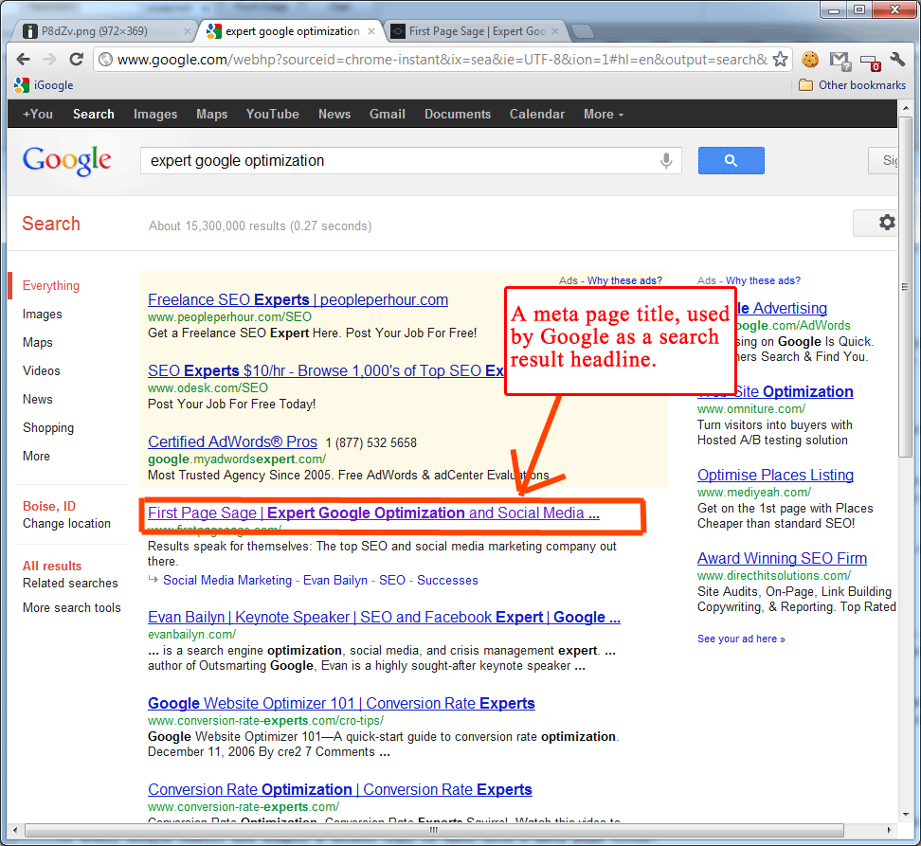Open News in the Google top bar

(x=334, y=114)
